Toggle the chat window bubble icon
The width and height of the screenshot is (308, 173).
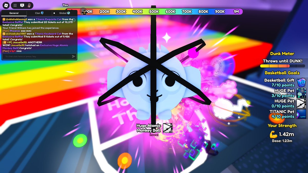point(22,5)
